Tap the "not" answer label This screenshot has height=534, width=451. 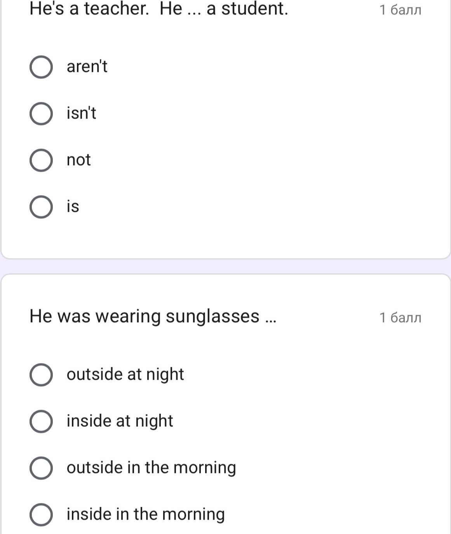tap(78, 160)
